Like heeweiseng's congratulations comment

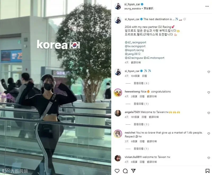click(209, 93)
